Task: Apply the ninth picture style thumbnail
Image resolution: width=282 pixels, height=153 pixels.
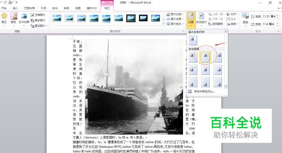Action: (155, 18)
